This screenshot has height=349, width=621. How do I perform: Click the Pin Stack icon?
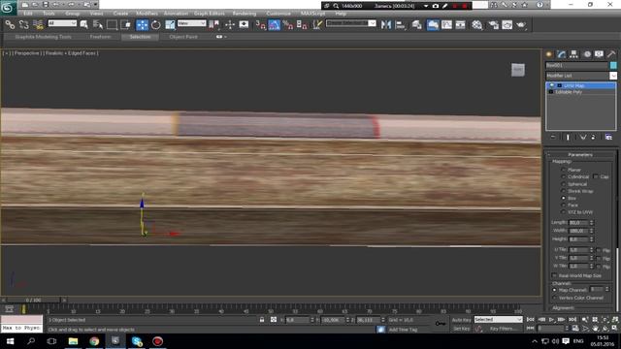pos(553,137)
